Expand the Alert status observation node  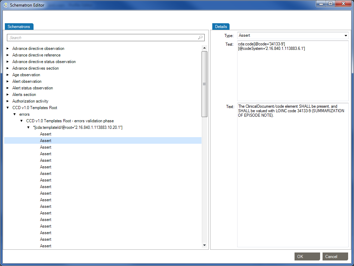tap(8, 88)
